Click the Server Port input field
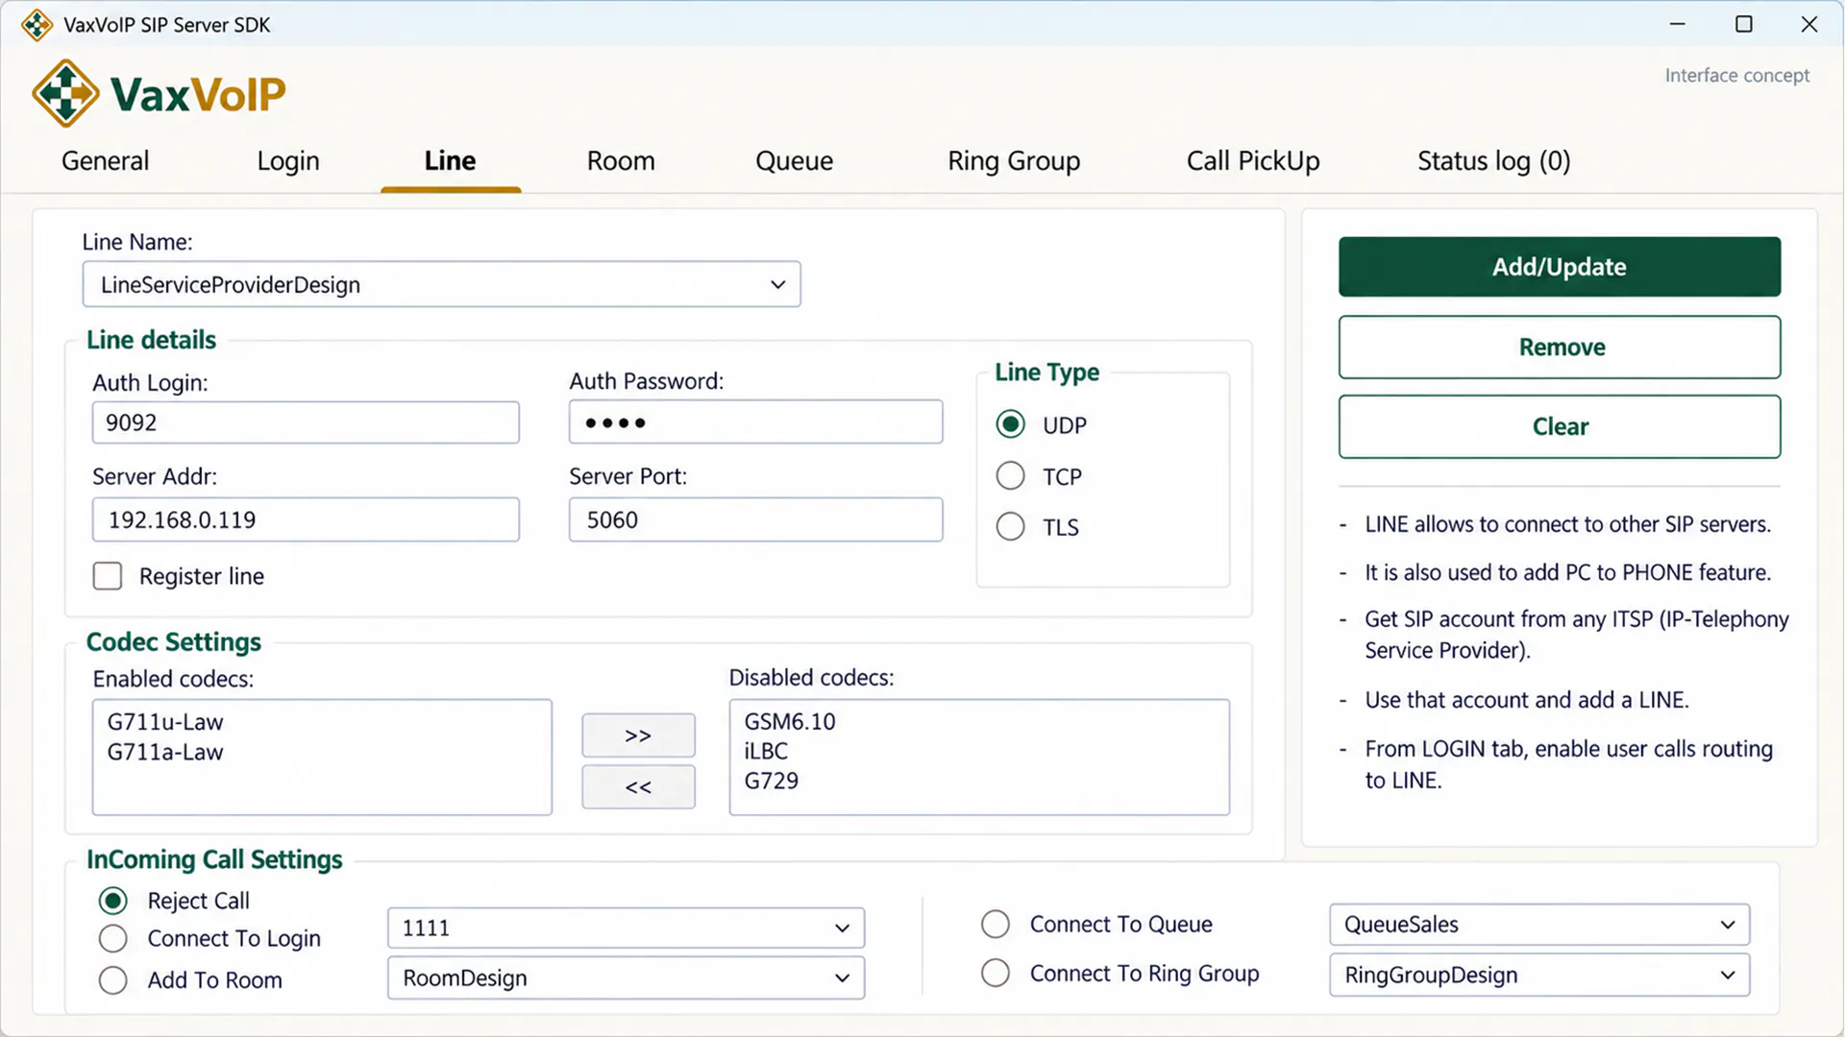1845x1037 pixels. coord(755,519)
